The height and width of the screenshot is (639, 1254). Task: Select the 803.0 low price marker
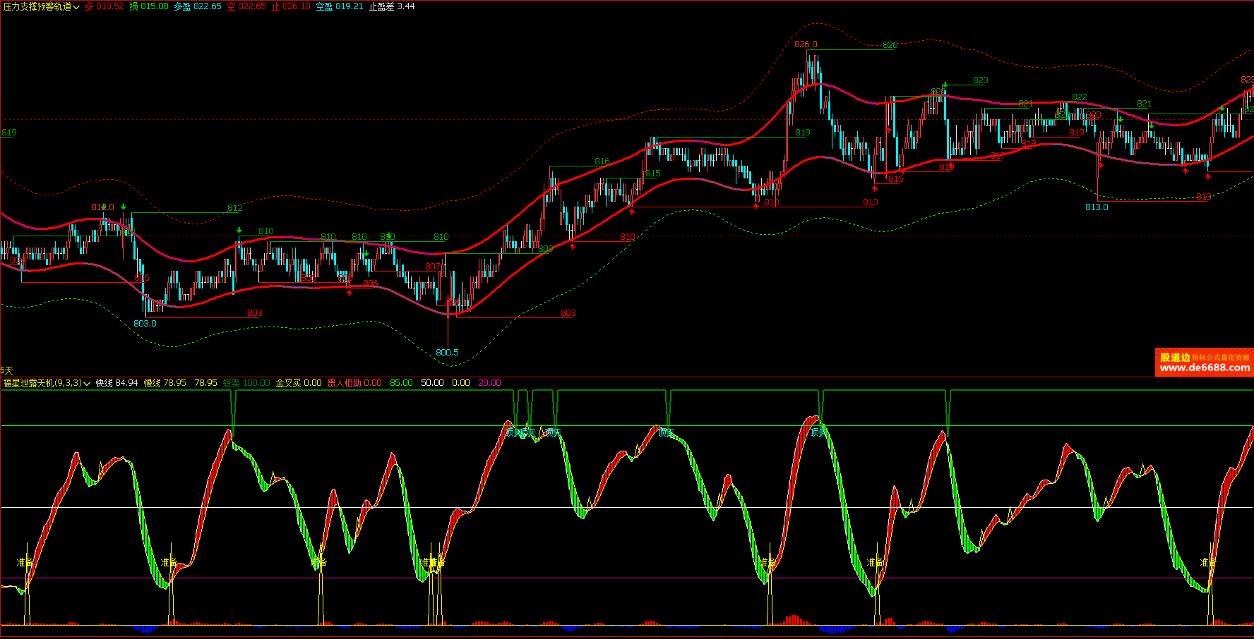click(x=145, y=324)
